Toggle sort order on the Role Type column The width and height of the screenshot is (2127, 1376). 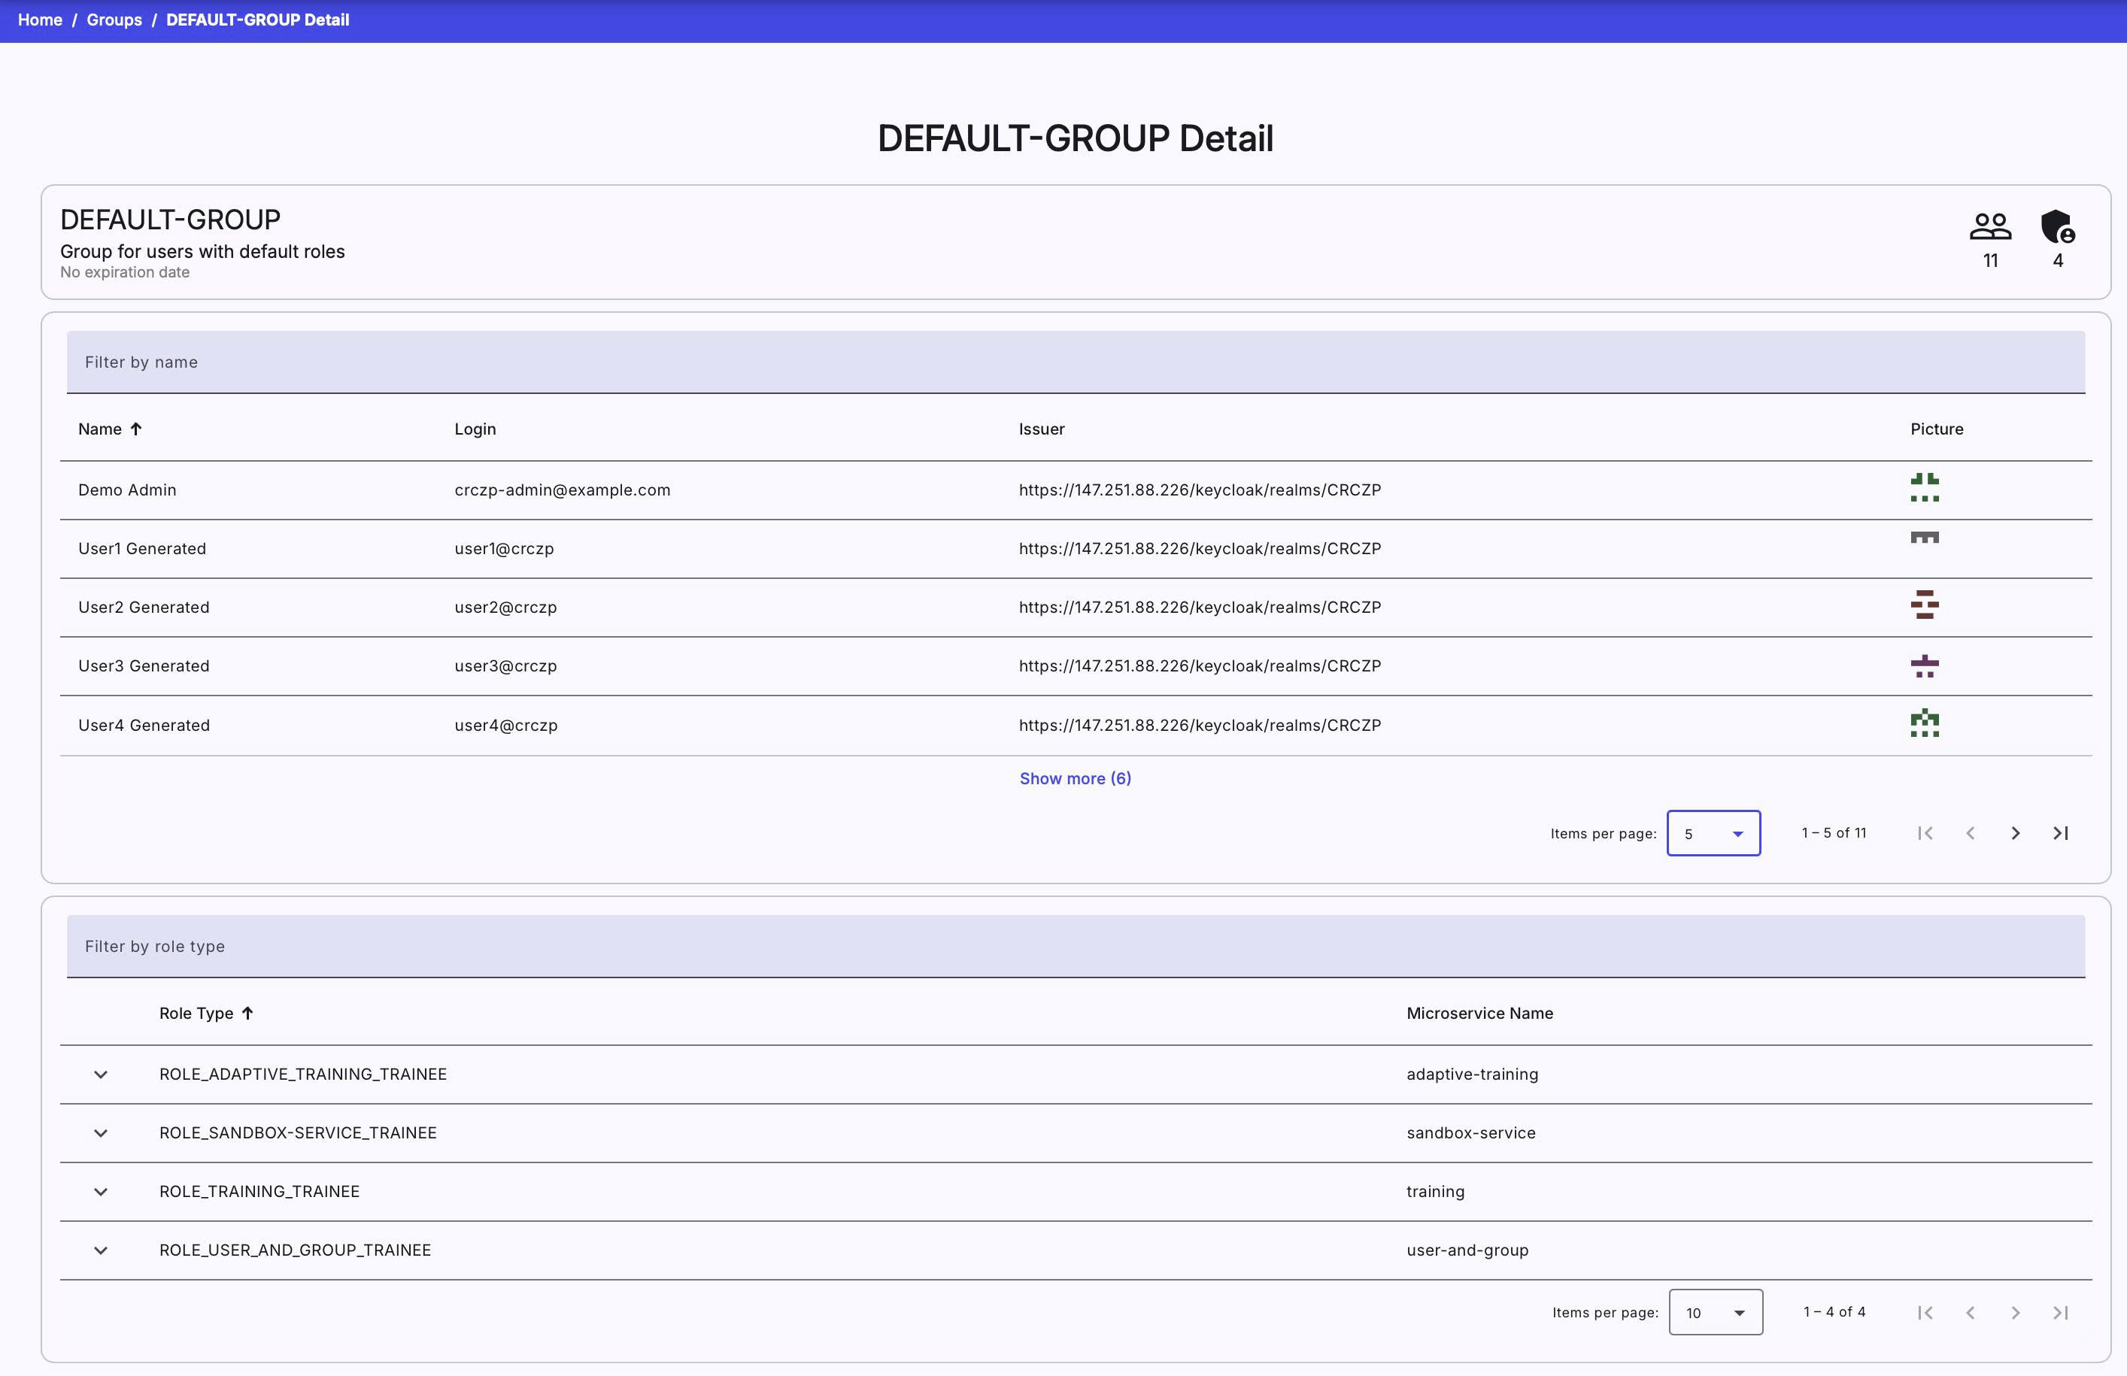click(x=205, y=1014)
